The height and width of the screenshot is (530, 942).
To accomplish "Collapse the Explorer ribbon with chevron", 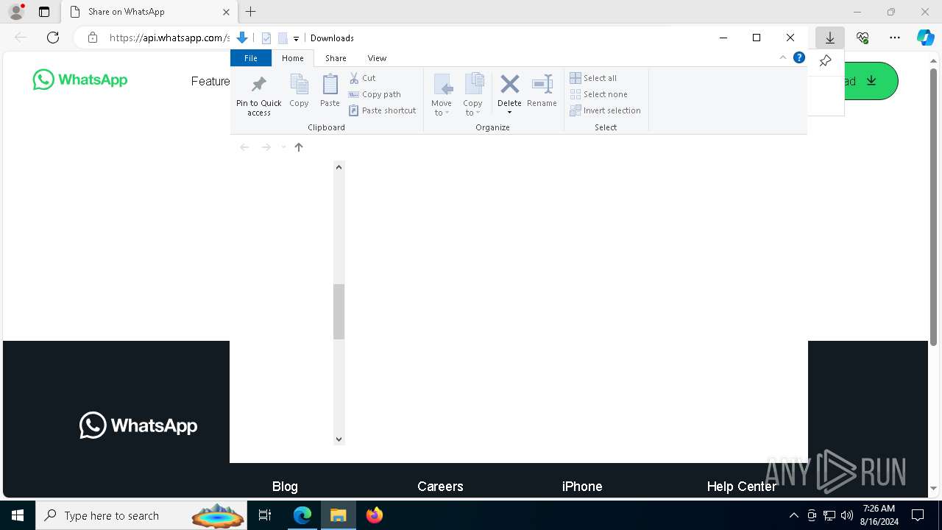I will [x=783, y=57].
